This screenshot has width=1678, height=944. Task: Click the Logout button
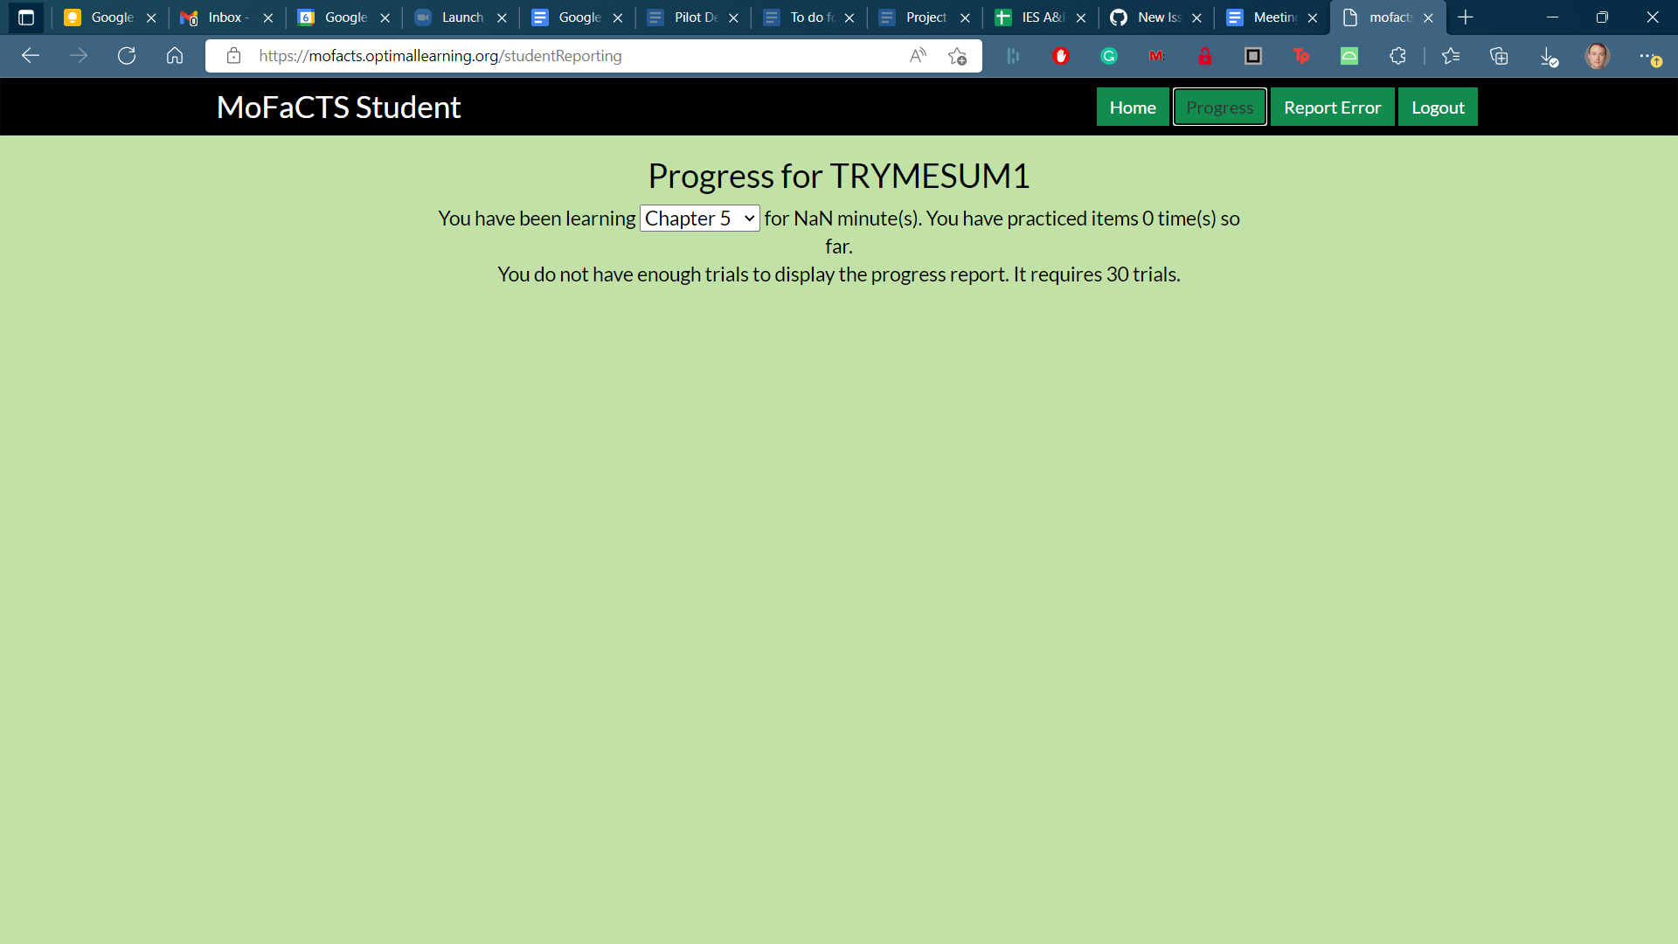1437,106
